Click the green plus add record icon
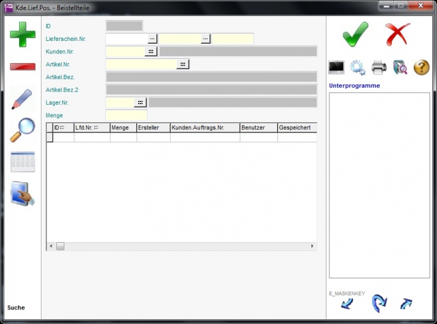This screenshot has height=324, width=437. pyautogui.click(x=22, y=34)
